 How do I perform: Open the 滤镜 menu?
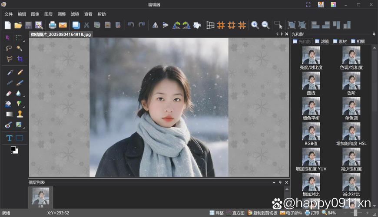tap(75, 14)
